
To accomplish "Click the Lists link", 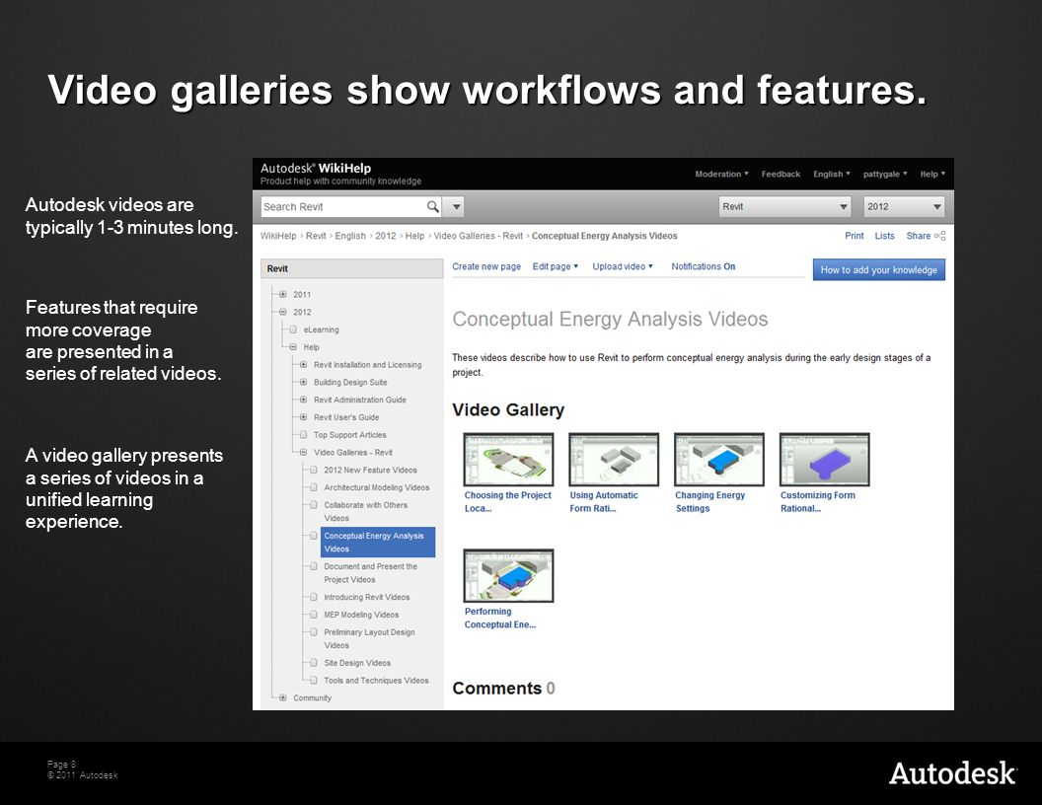I will [884, 236].
